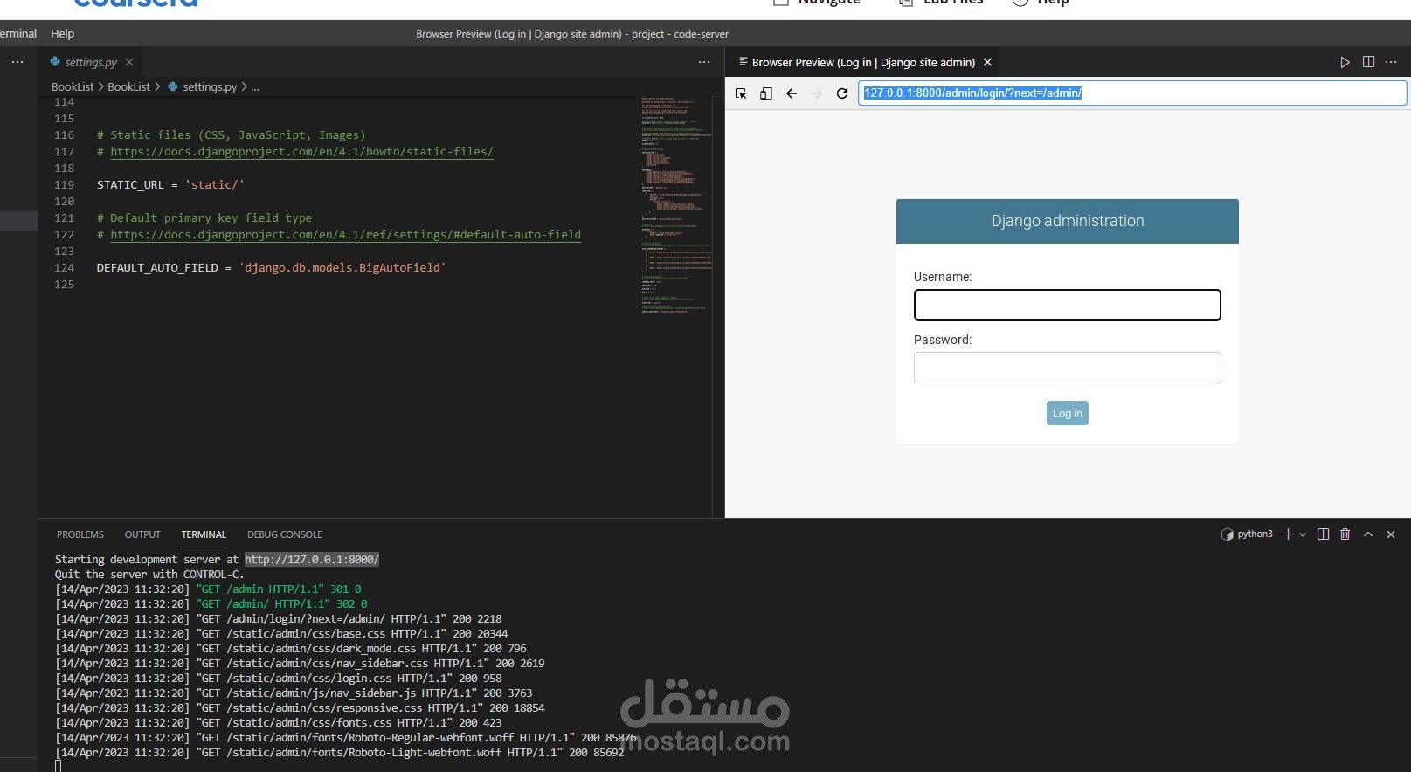The width and height of the screenshot is (1411, 772).
Task: Open Browser Preview pane more actions
Action: (1391, 62)
